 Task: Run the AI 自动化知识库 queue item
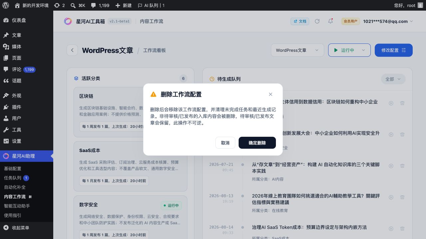[391, 166]
